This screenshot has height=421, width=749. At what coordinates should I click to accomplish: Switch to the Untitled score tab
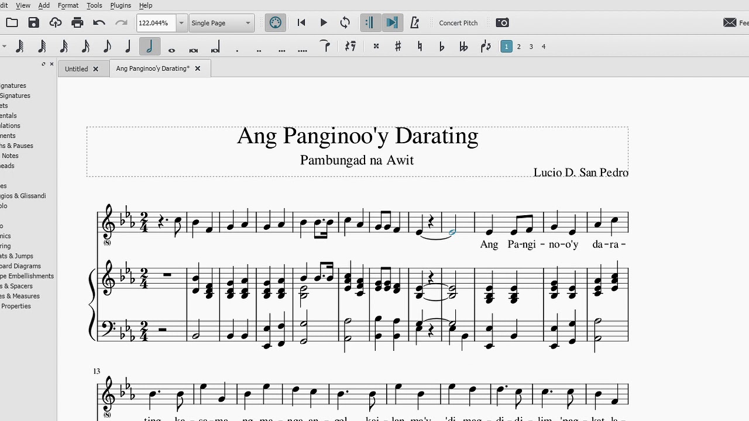click(76, 69)
